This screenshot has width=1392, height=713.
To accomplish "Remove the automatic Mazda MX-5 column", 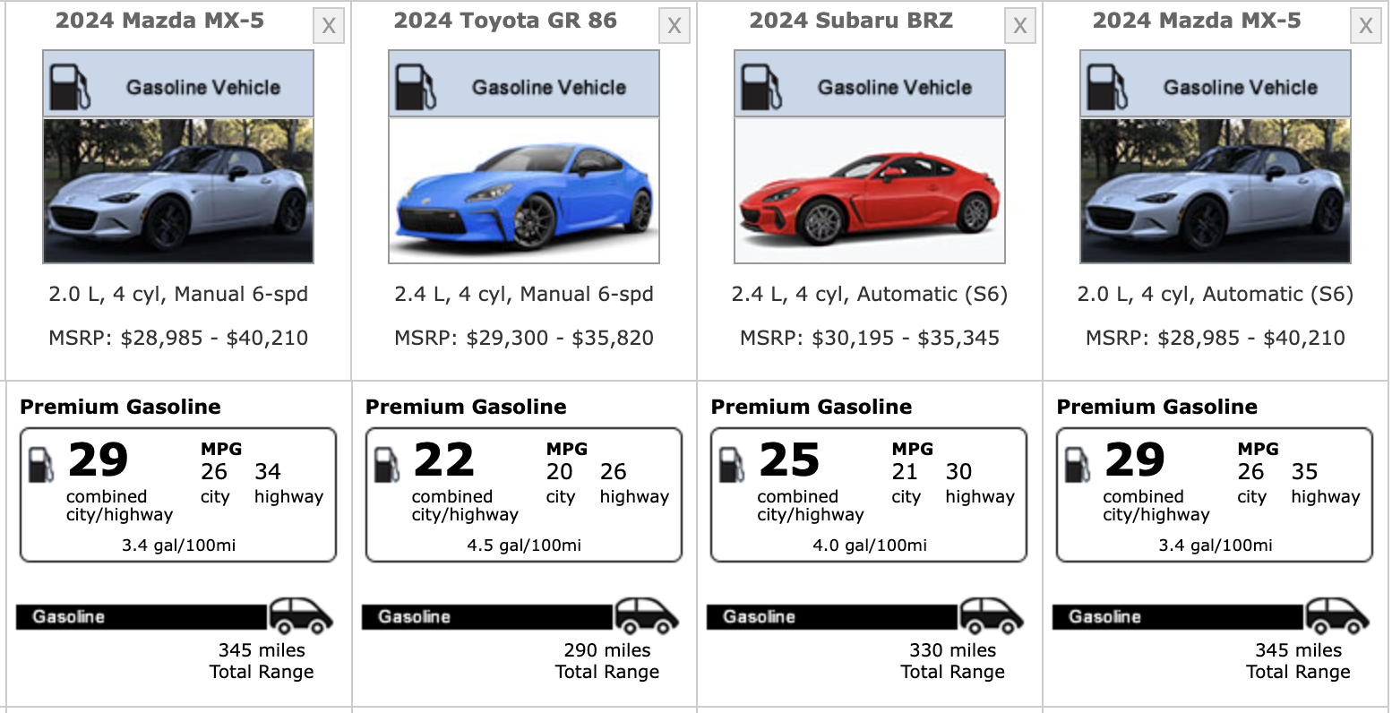I will (1365, 26).
